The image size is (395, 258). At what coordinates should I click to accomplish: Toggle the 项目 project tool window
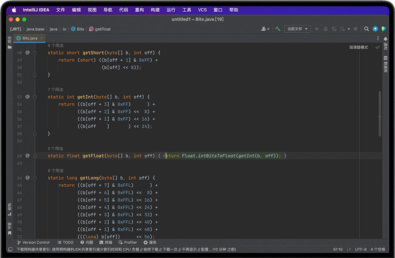tap(9, 42)
